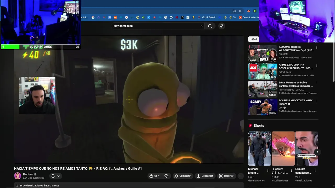Open more actions menu below video
This screenshot has height=188, width=335.
tap(241, 176)
